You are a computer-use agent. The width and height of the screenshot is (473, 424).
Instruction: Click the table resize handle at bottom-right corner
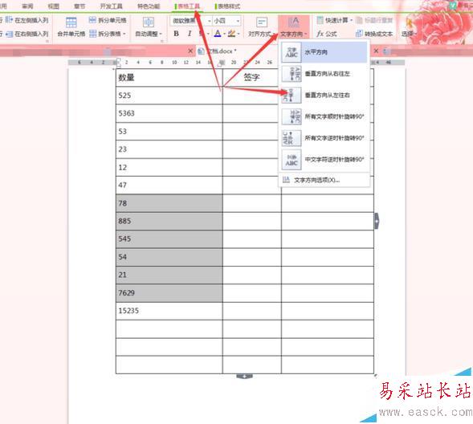376,376
